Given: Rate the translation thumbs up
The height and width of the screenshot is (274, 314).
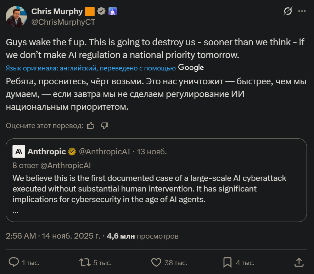Looking at the screenshot, I should coord(91,126).
